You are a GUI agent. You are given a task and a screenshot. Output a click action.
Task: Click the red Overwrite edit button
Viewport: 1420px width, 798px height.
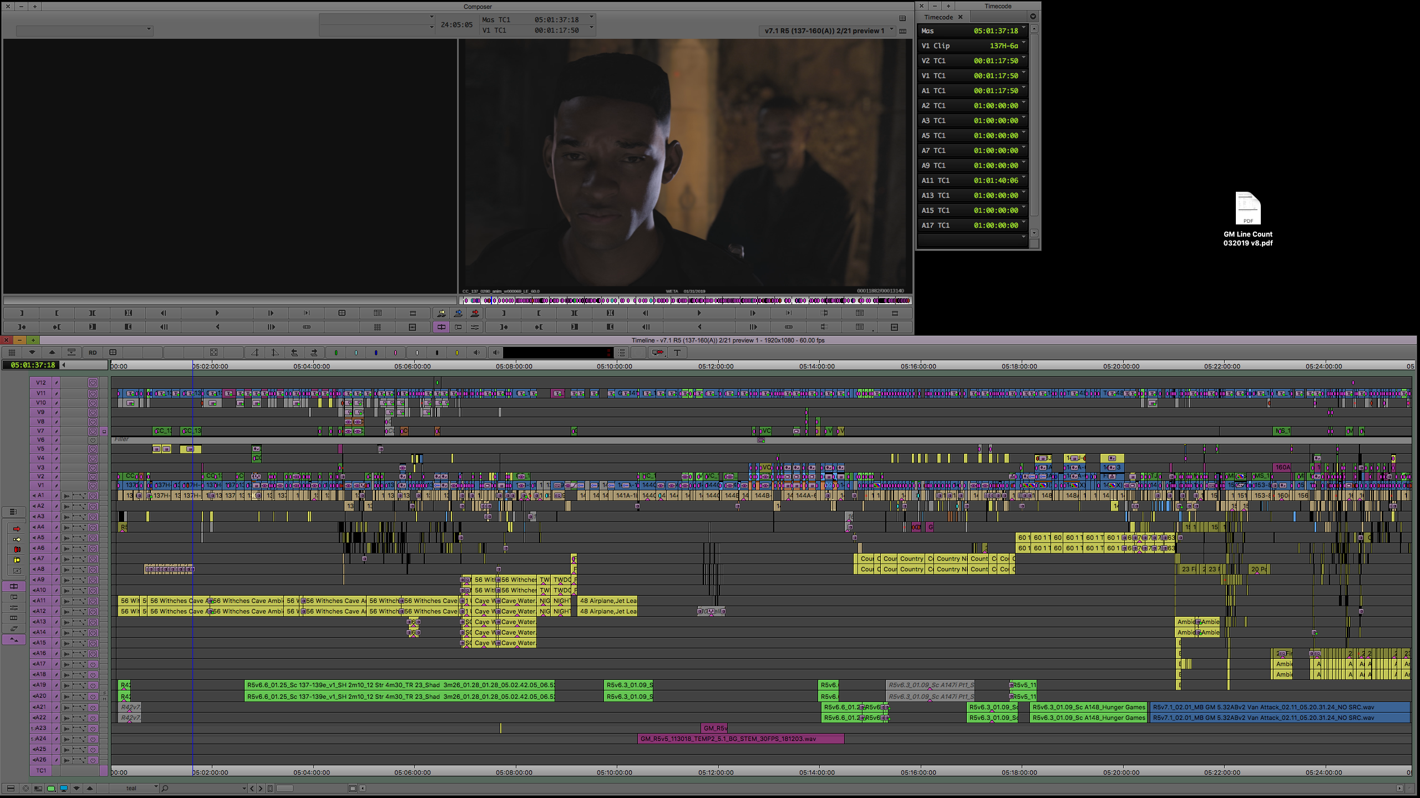click(475, 313)
